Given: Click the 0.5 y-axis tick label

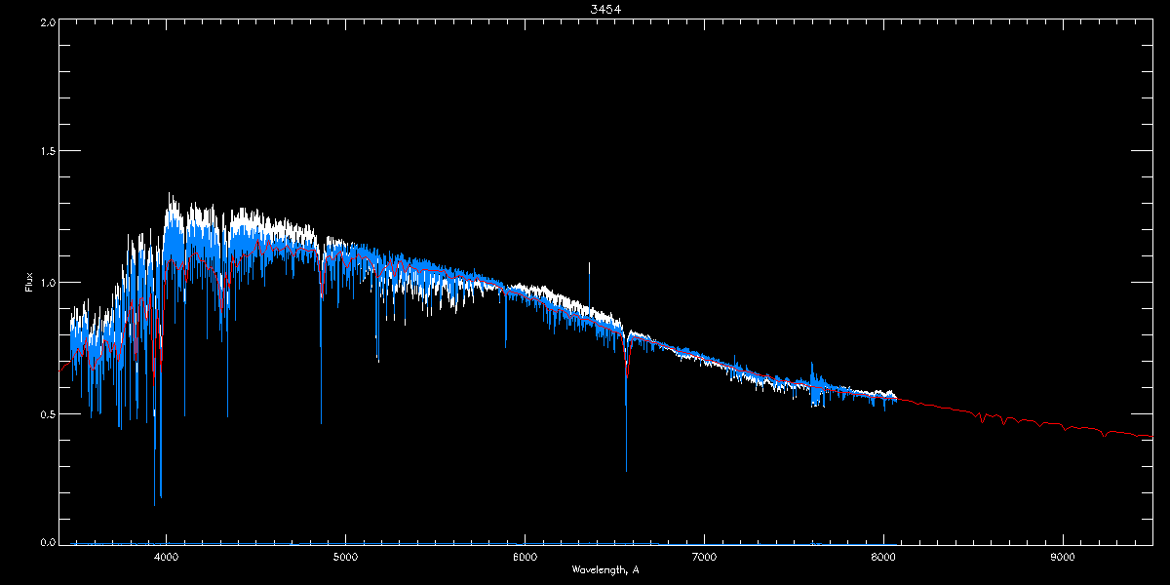Looking at the screenshot, I should coord(46,413).
